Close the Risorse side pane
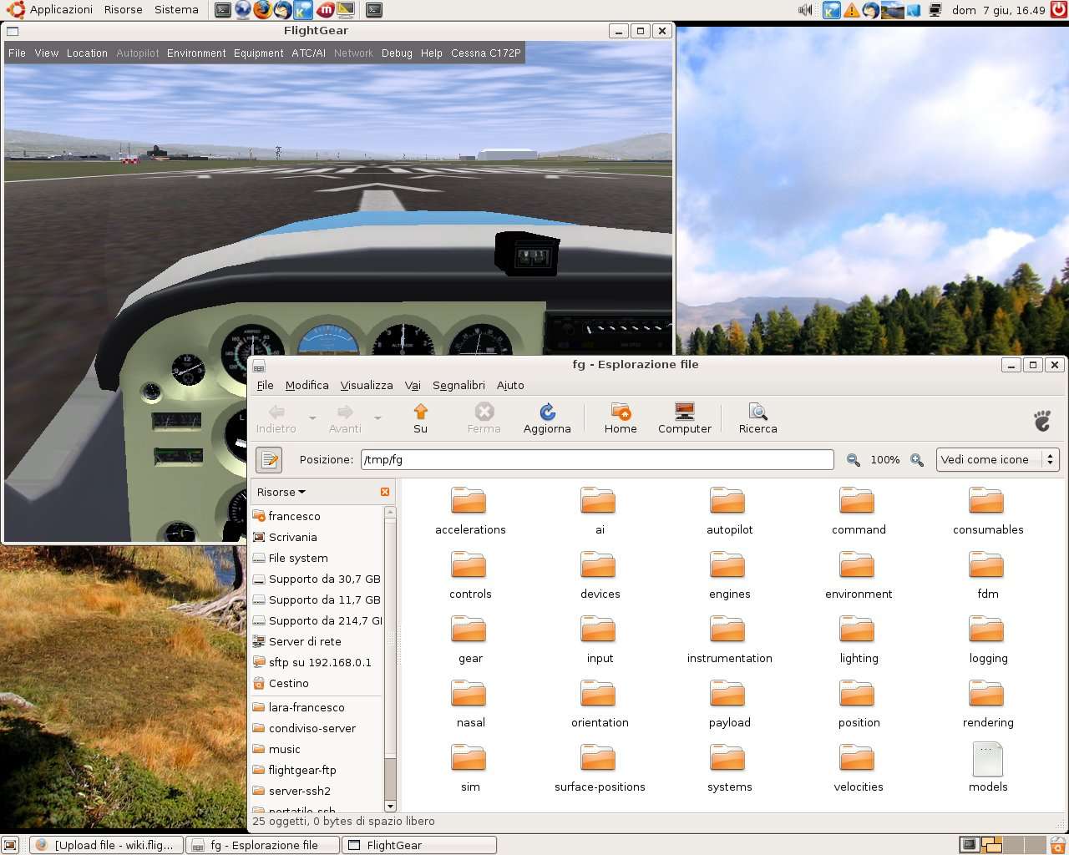Viewport: 1069px width, 855px height. (x=385, y=492)
